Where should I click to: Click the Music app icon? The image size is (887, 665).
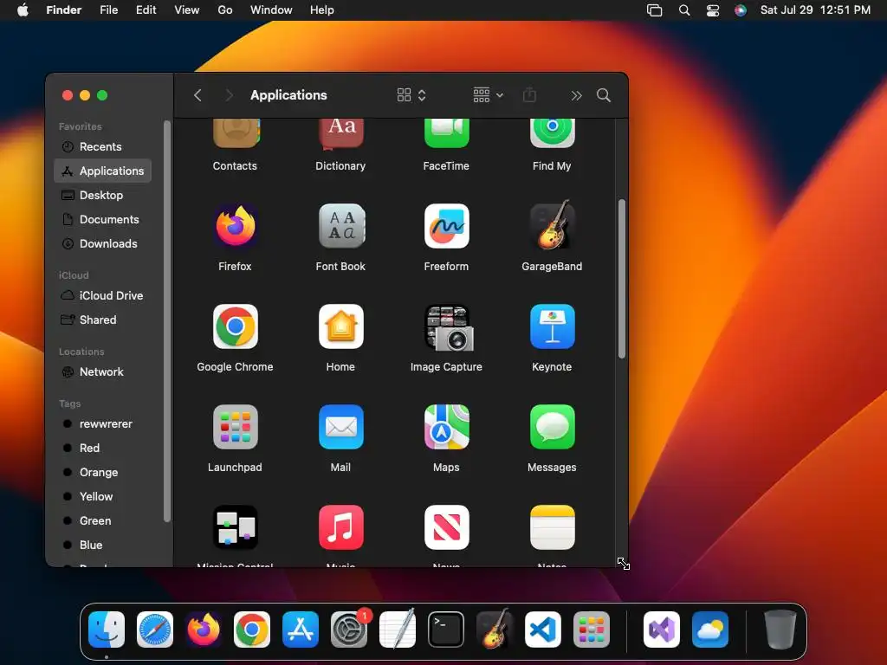(341, 527)
